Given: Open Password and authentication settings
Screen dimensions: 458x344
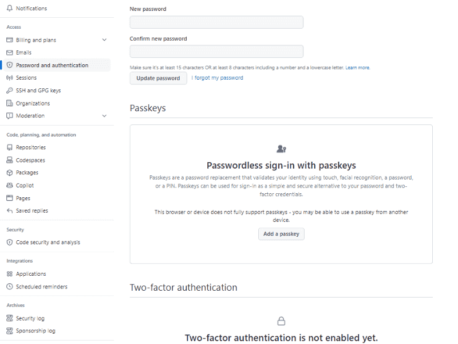Looking at the screenshot, I should [x=52, y=65].
